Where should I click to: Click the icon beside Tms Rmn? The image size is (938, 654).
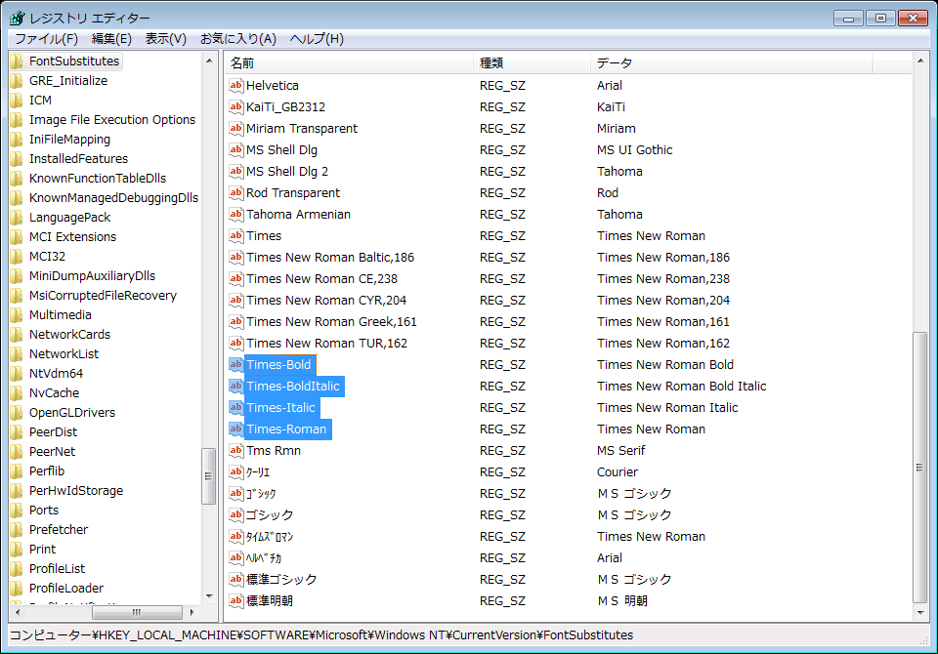[236, 451]
